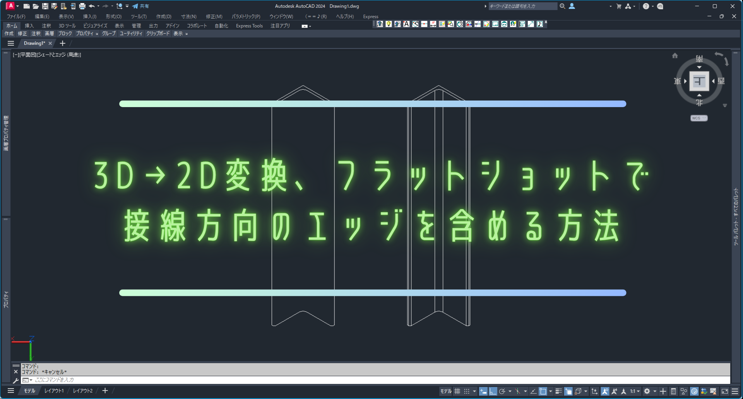This screenshot has width=743, height=399.
Task: Open the ファイル(F) menu
Action: [16, 17]
